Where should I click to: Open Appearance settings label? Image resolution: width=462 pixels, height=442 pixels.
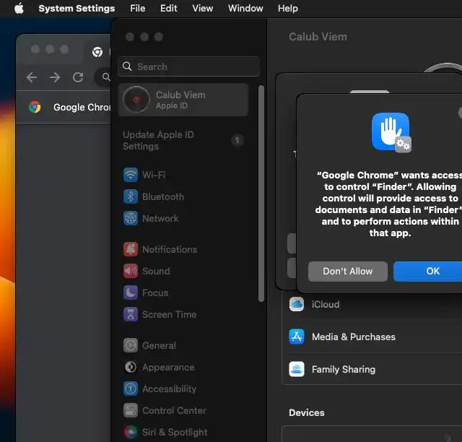[x=168, y=368]
